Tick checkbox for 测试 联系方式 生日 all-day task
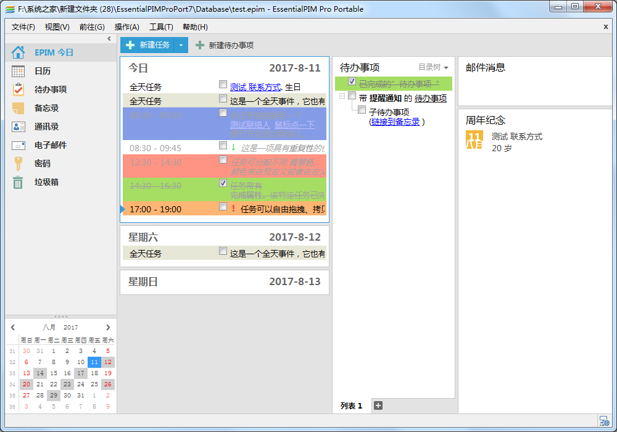The image size is (617, 432). tap(223, 84)
